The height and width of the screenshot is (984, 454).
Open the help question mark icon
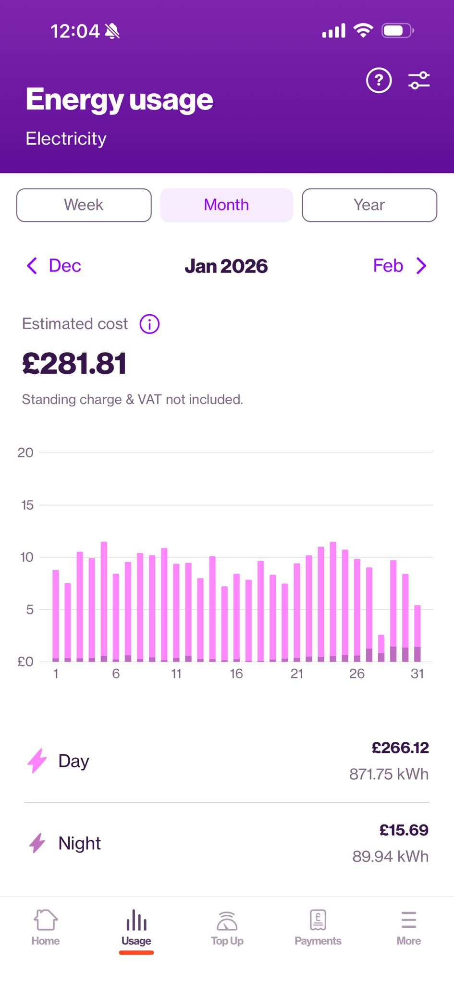tap(379, 80)
